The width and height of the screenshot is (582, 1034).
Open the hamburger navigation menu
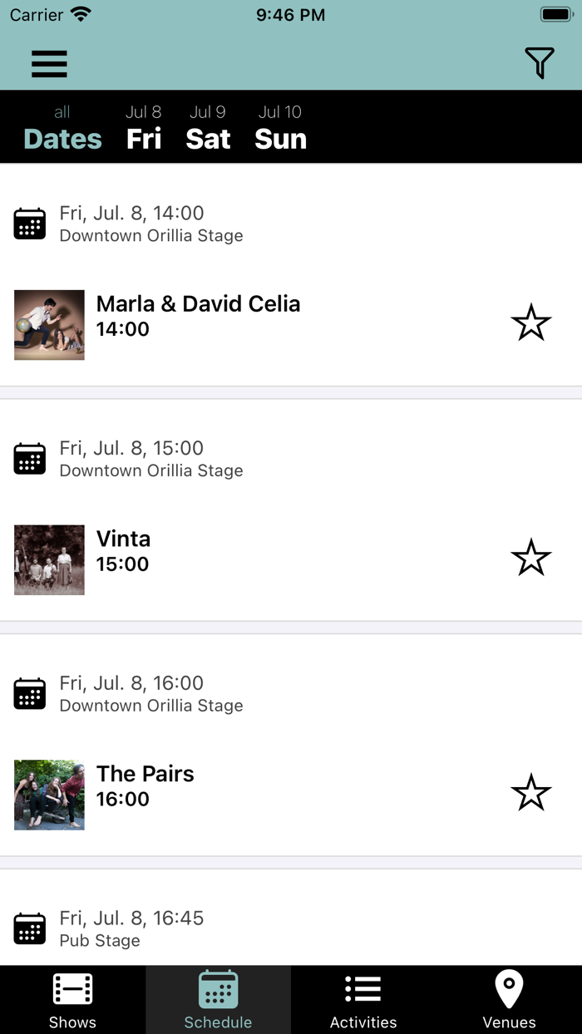tap(49, 63)
